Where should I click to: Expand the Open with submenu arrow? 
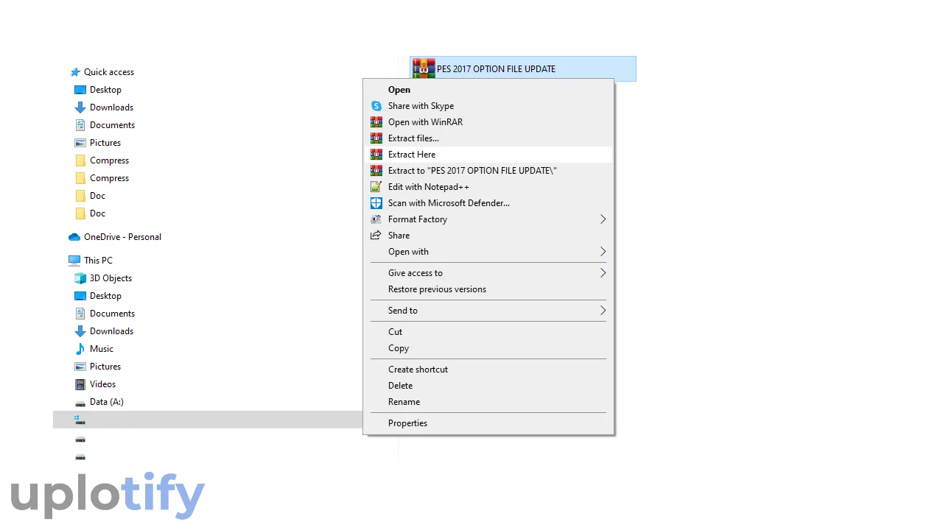point(603,252)
